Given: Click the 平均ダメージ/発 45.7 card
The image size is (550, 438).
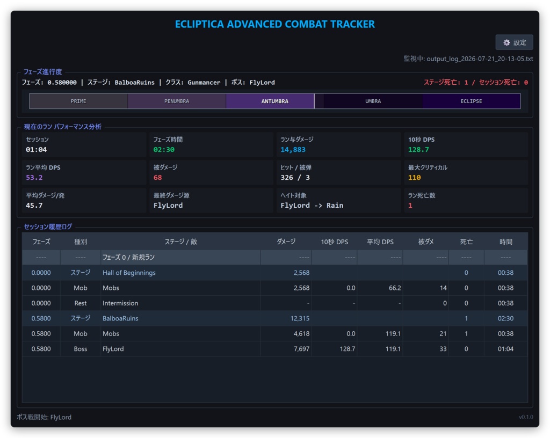Looking at the screenshot, I should pyautogui.click(x=84, y=200).
